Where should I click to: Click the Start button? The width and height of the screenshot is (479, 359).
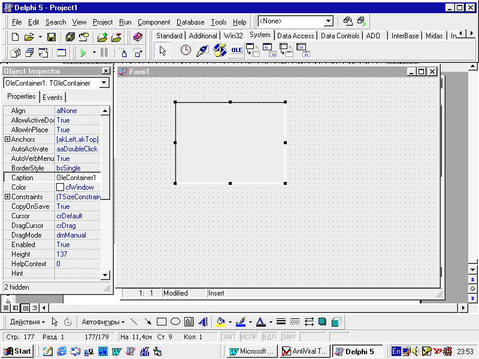[x=17, y=351]
